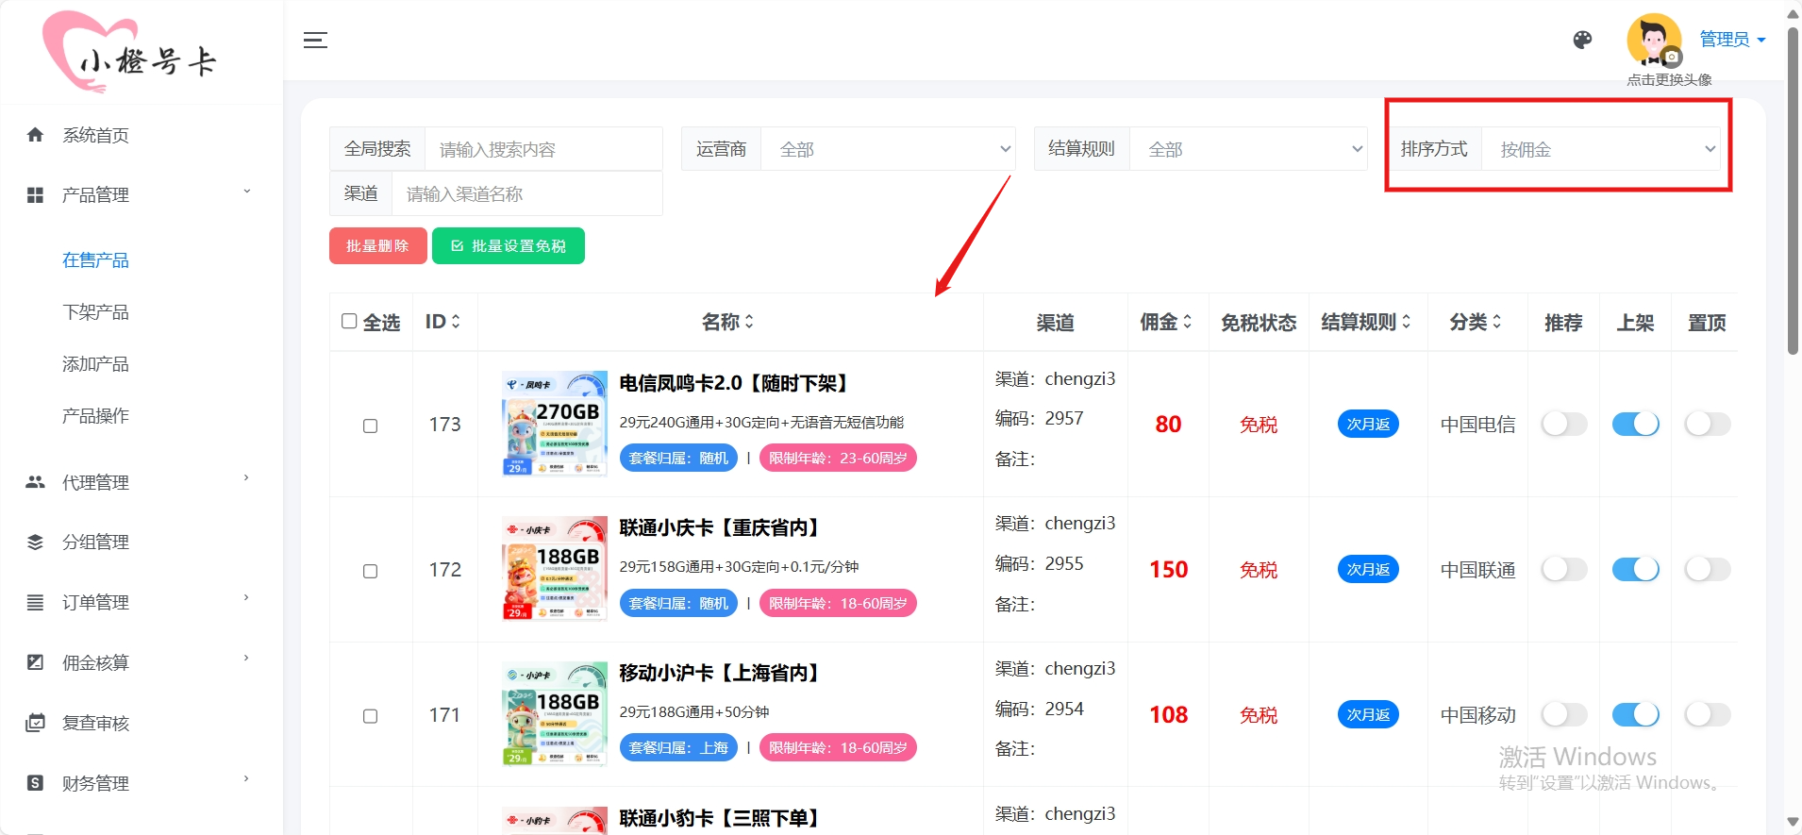Click the 套餐归属：上海 tag
This screenshot has height=835, width=1802.
click(x=678, y=747)
